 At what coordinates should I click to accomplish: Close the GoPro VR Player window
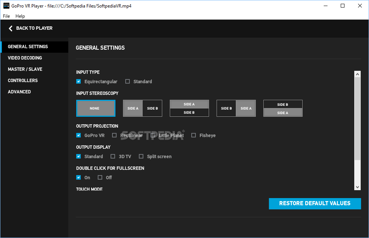[360, 6]
